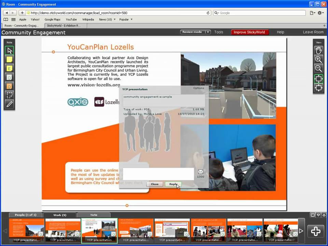Click the envelope send icon in dialog
Viewport: 328px width, 246px height.
[201, 172]
